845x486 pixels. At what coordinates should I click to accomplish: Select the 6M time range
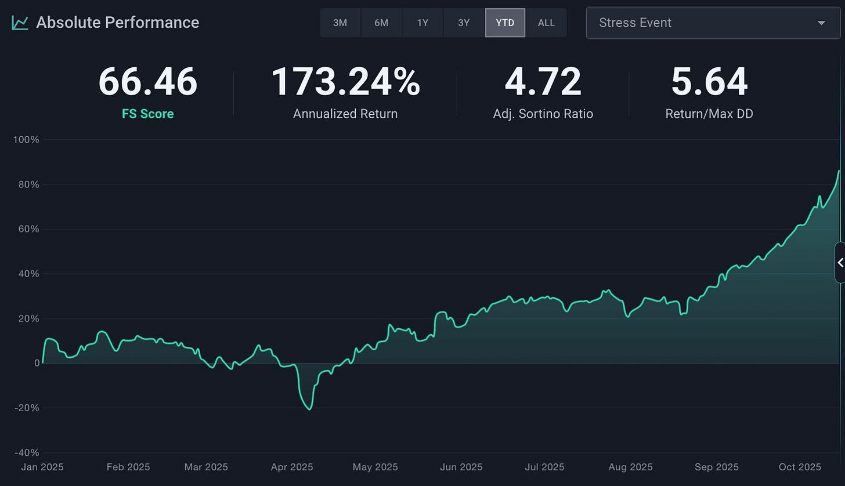click(x=381, y=23)
